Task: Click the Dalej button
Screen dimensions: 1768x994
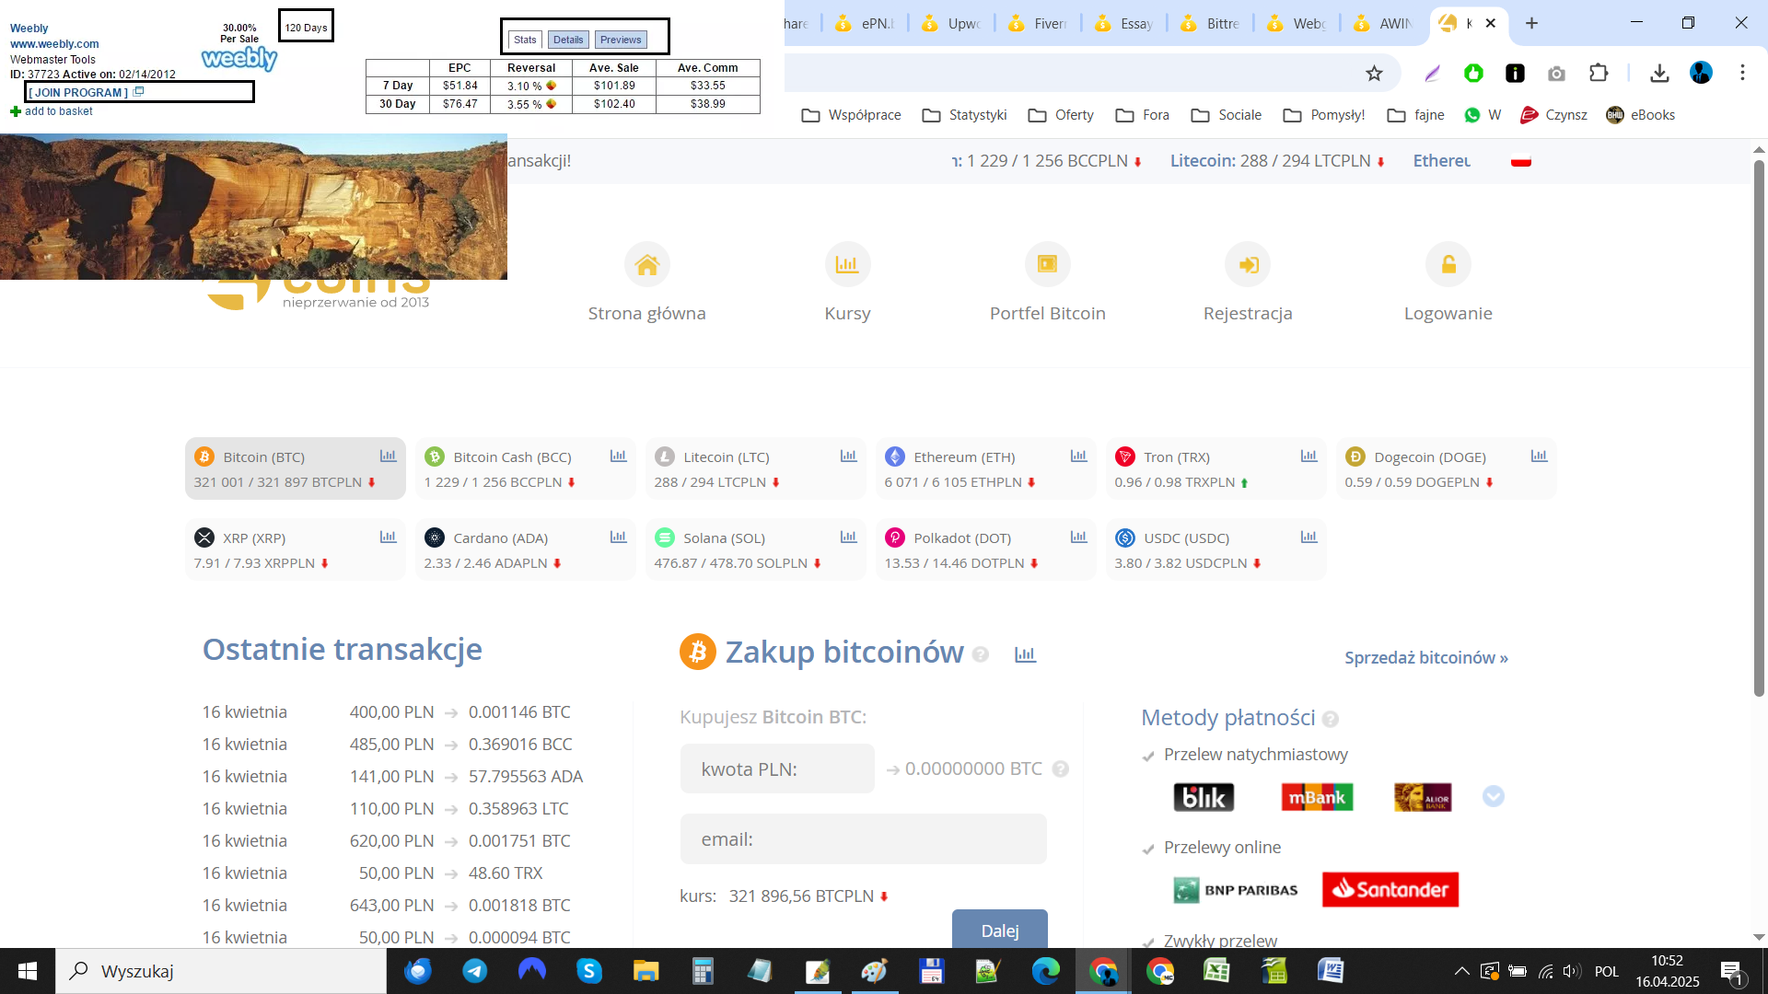Action: click(x=999, y=930)
